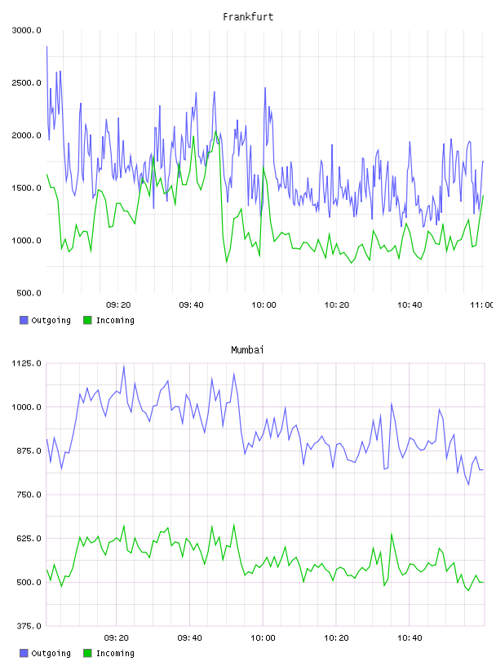Click the 1125.0 y-axis label on Mumbai chart
Viewport: 496px width, 666px height.
tap(26, 363)
